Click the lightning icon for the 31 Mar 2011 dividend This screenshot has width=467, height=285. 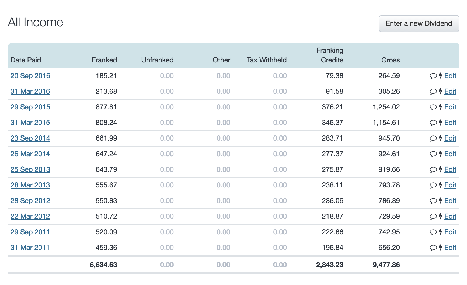(x=441, y=247)
